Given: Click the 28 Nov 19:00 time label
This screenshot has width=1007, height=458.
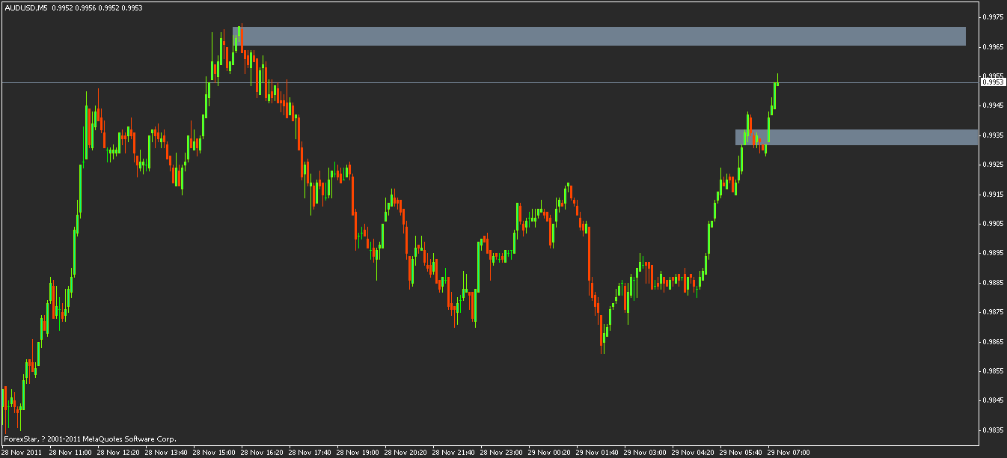Looking at the screenshot, I should pos(358,453).
